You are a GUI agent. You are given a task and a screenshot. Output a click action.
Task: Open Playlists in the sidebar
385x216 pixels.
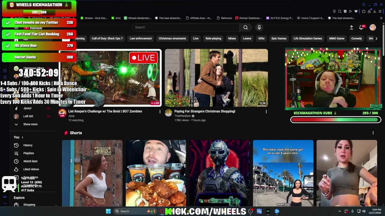coord(29,153)
